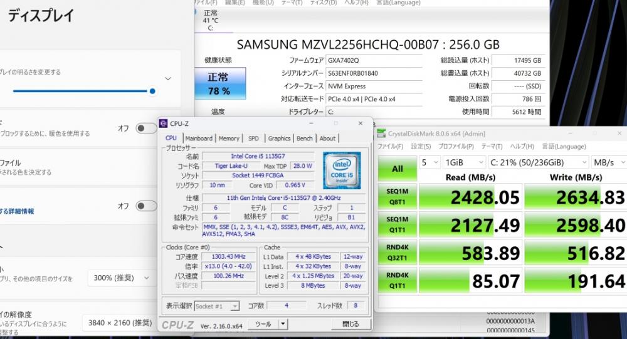Click the ツール button in CPU-Z
Screen dimensions: 627x339
coord(263,324)
